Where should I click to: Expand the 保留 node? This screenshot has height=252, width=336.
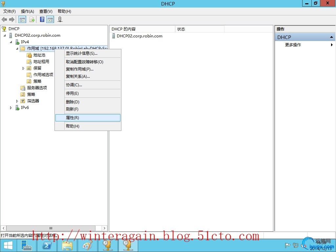pos(23,68)
